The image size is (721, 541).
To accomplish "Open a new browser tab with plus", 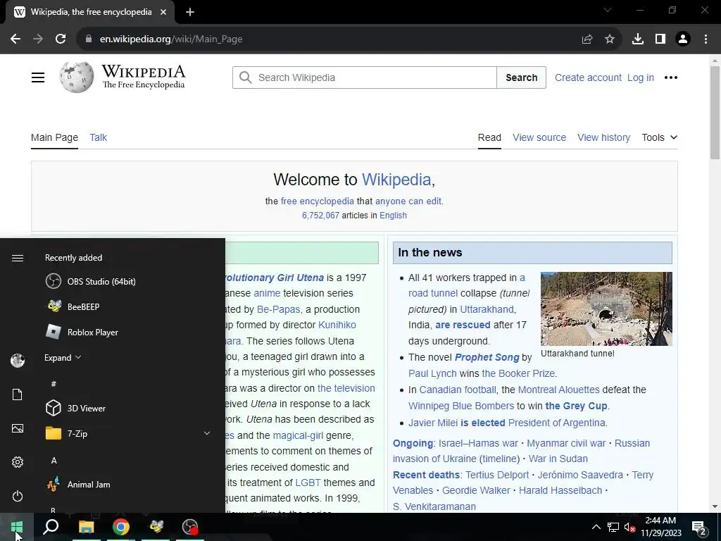I will 190,13.
